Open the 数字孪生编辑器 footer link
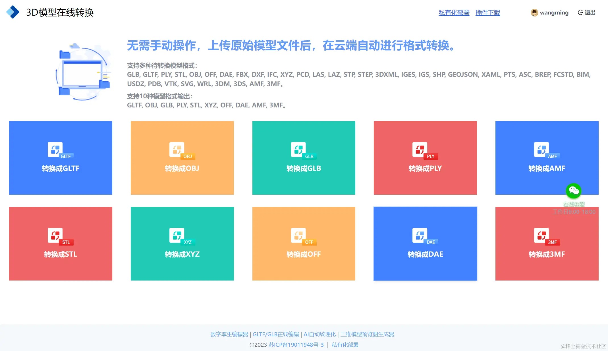 tap(229, 334)
